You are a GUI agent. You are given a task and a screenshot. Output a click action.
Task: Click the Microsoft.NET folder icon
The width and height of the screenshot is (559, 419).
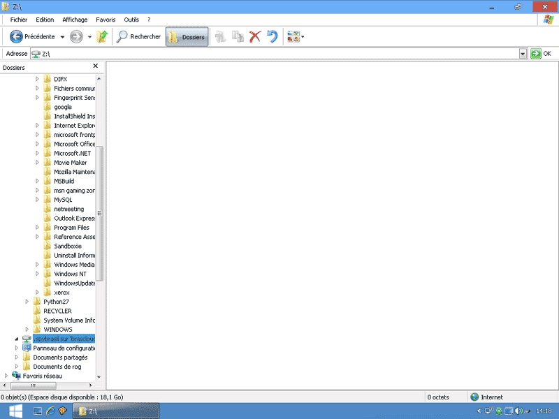48,153
